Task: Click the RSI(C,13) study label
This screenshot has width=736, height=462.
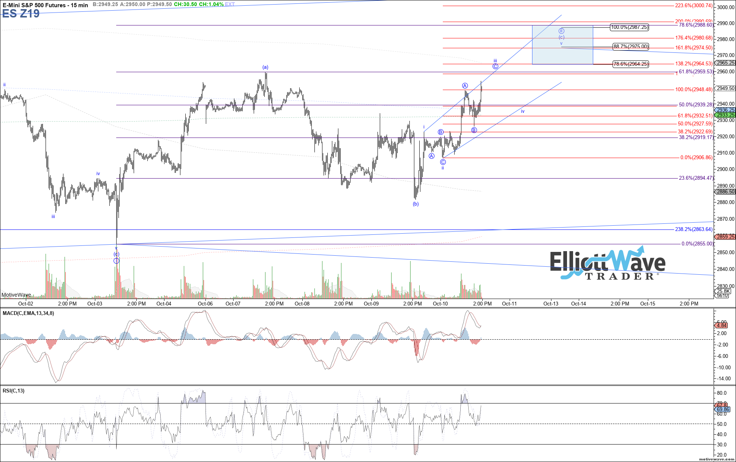Action: coord(13,391)
